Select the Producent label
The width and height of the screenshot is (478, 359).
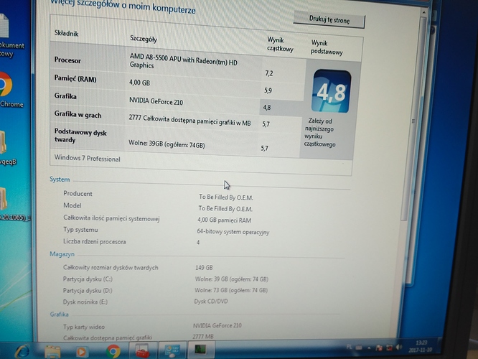pos(78,193)
